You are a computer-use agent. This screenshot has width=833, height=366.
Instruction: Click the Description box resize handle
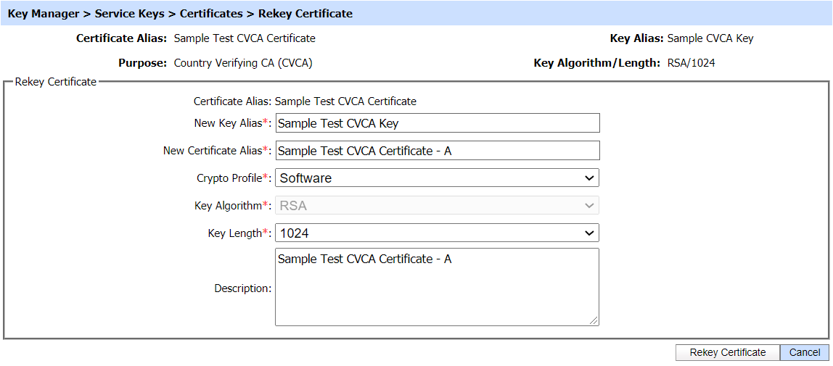tap(594, 321)
